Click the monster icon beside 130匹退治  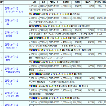[71, 98]
